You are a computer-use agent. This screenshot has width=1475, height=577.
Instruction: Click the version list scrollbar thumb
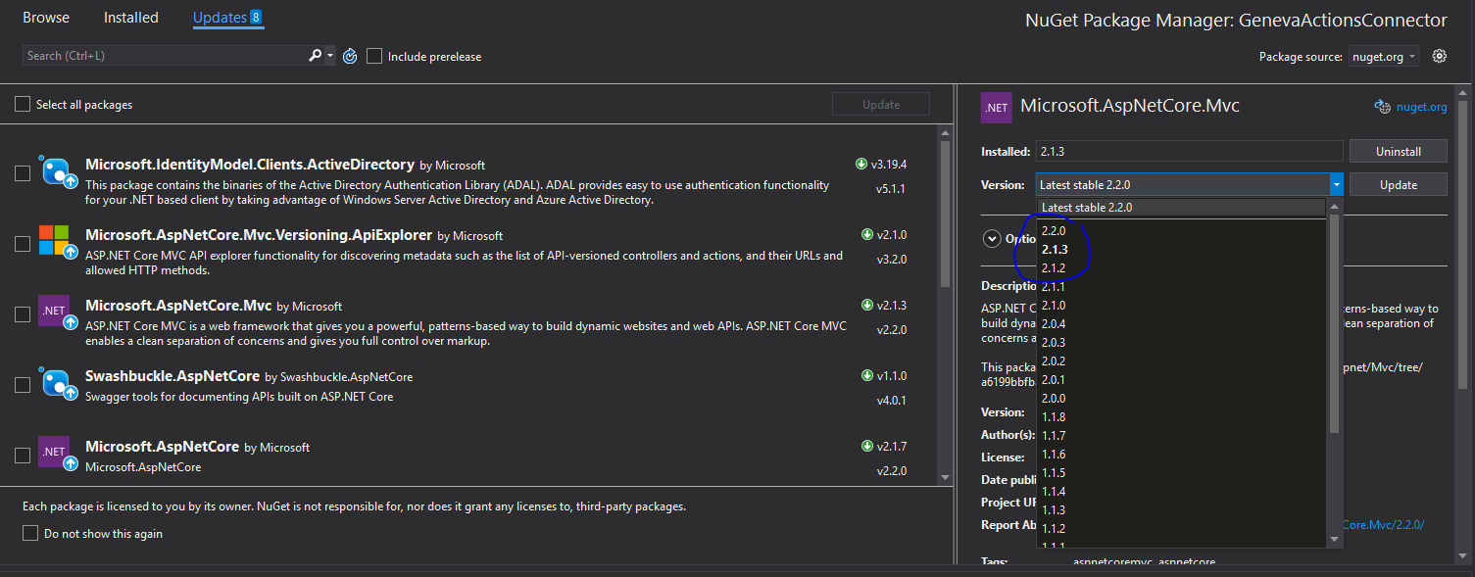[x=1334, y=323]
